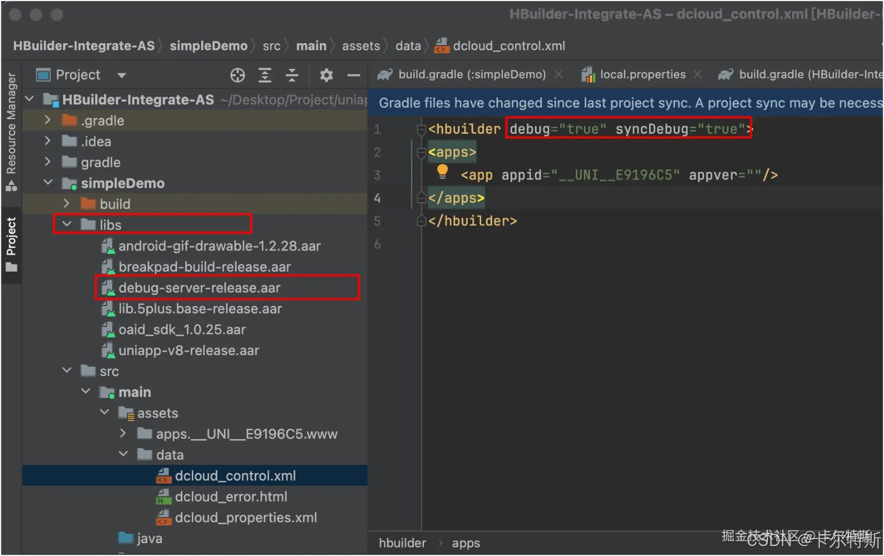Open the Project view dropdown arrow
The width and height of the screenshot is (884, 556).
(122, 75)
